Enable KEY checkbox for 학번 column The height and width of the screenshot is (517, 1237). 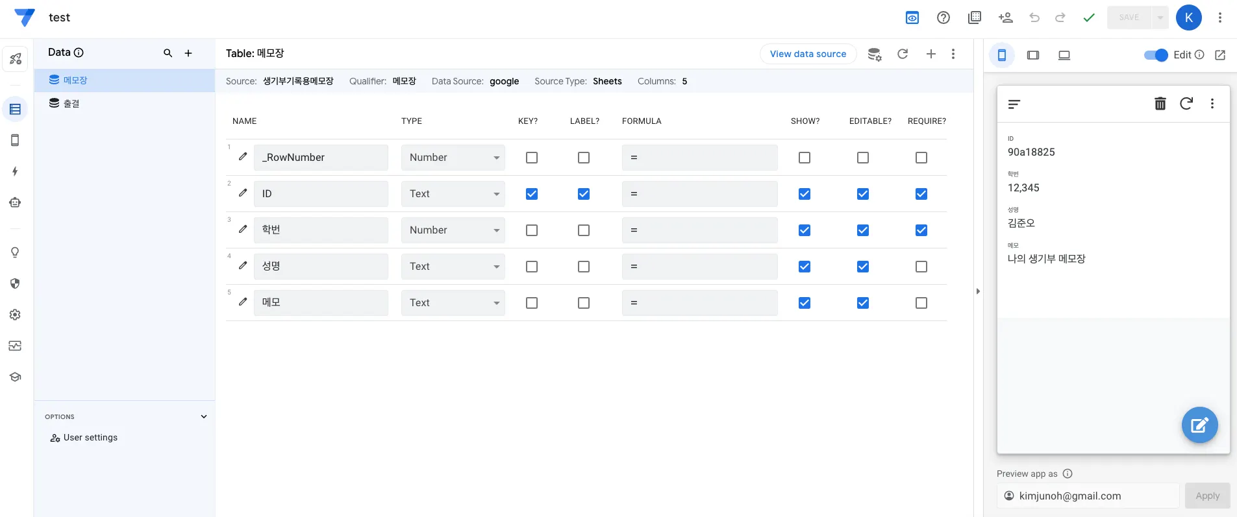tap(532, 230)
